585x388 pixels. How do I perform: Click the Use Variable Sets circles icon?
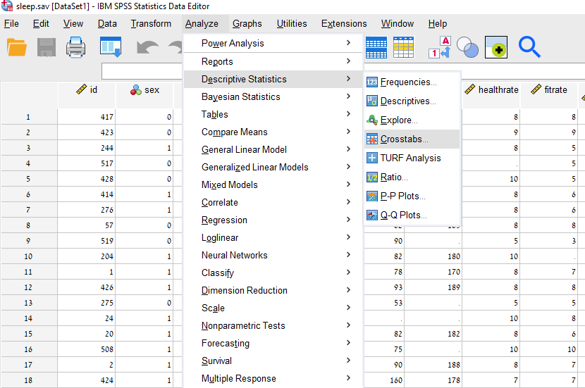[468, 48]
